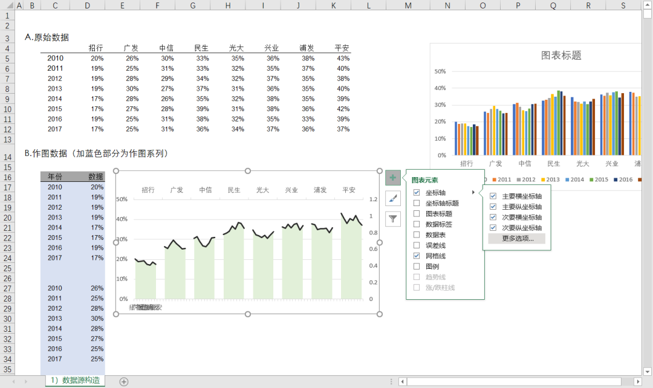This screenshot has height=388, width=653.
Task: Click 更多选项... in axes submenu
Action: [x=517, y=239]
